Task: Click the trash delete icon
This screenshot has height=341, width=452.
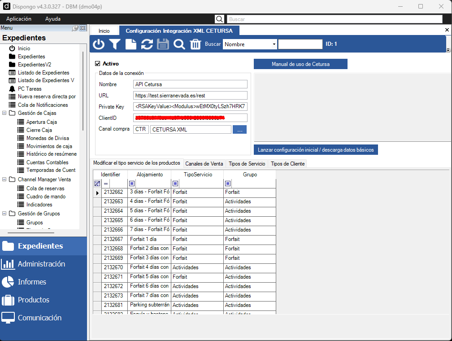Action: (195, 44)
